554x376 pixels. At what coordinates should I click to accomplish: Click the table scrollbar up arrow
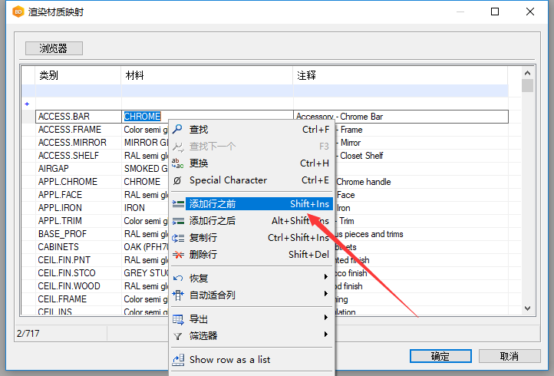point(527,73)
